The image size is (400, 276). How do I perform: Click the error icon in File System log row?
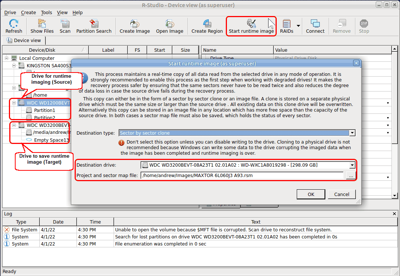tap(7, 230)
